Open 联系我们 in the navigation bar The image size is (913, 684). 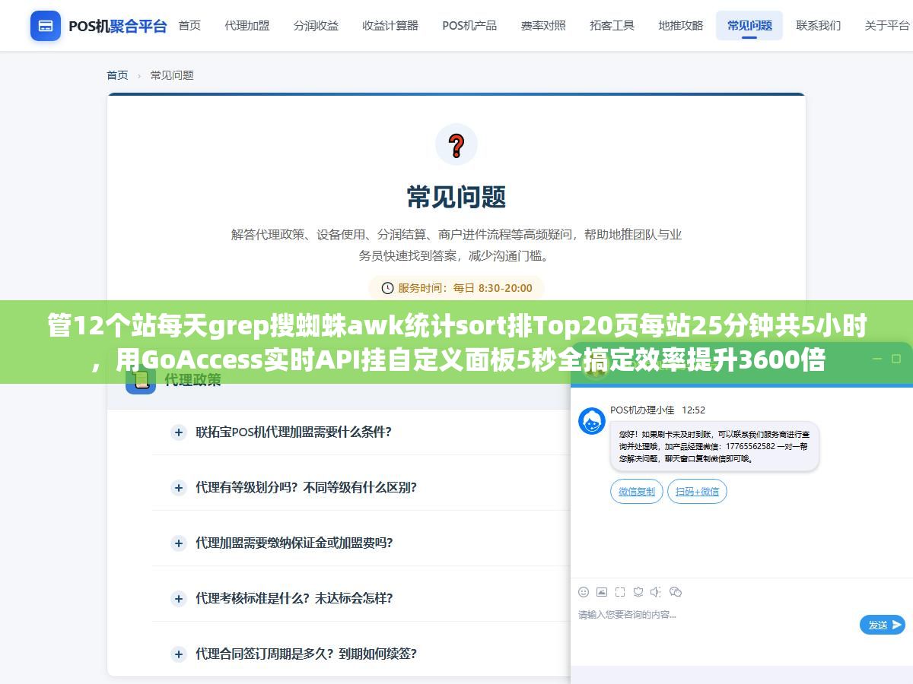819,26
